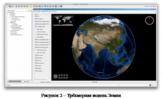This screenshot has height=99, width=162.
Task: Uncheck the Blue Marble (WMS) 2004 layer
Action: [36, 24]
